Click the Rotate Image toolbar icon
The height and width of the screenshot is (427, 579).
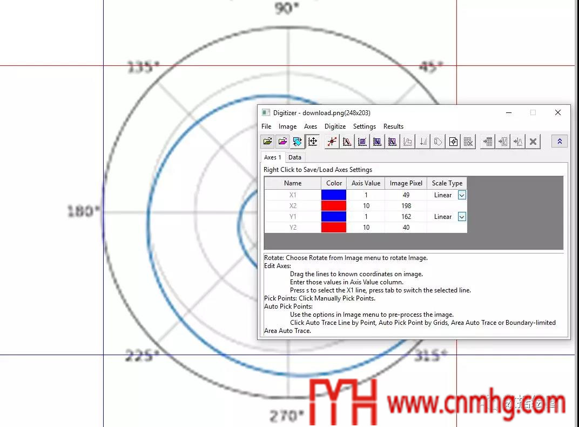[x=297, y=142]
